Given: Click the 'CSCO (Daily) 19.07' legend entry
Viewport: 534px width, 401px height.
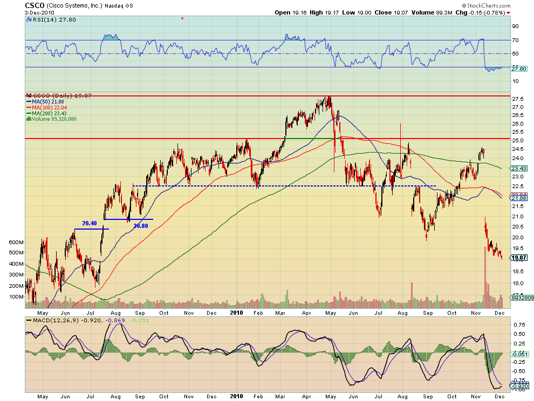Looking at the screenshot, I should (x=62, y=95).
